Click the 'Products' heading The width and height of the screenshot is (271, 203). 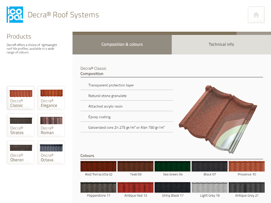19,36
